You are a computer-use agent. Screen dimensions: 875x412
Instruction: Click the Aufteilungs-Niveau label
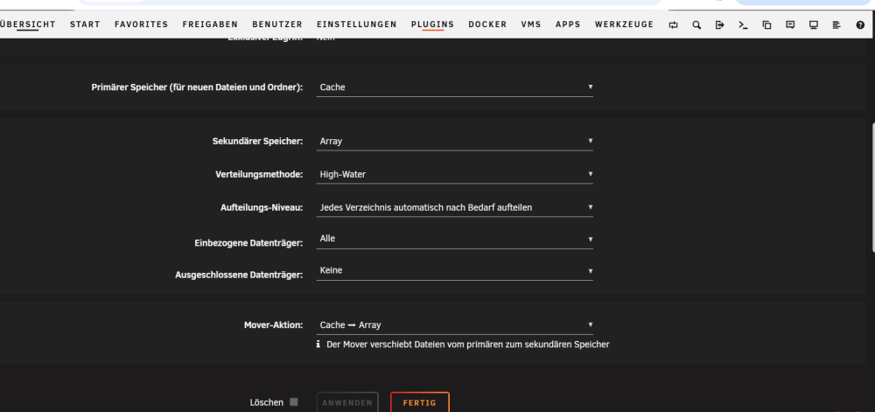tap(262, 207)
